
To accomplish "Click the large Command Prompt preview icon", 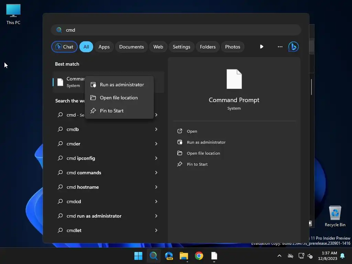I will (x=234, y=79).
